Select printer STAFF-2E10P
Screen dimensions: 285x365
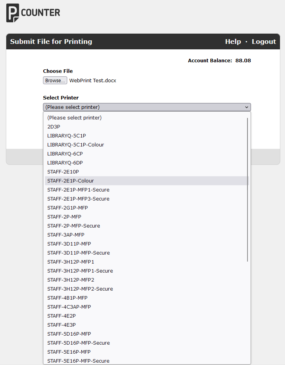pyautogui.click(x=147, y=172)
